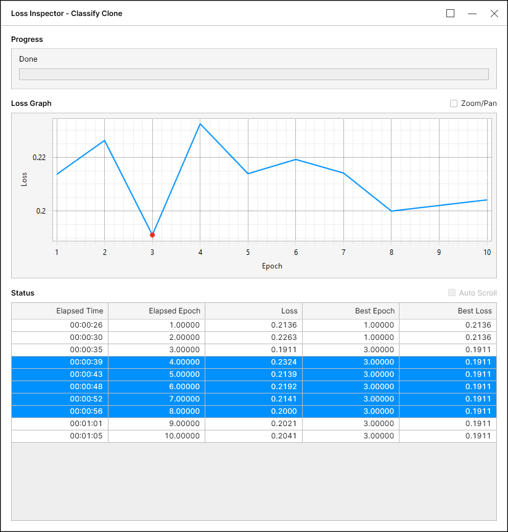The width and height of the screenshot is (508, 532).
Task: Maximize the Loss Inspector window
Action: click(x=450, y=14)
